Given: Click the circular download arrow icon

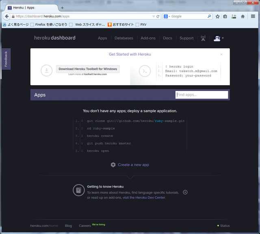Looking at the screenshot, I should click(47, 70).
